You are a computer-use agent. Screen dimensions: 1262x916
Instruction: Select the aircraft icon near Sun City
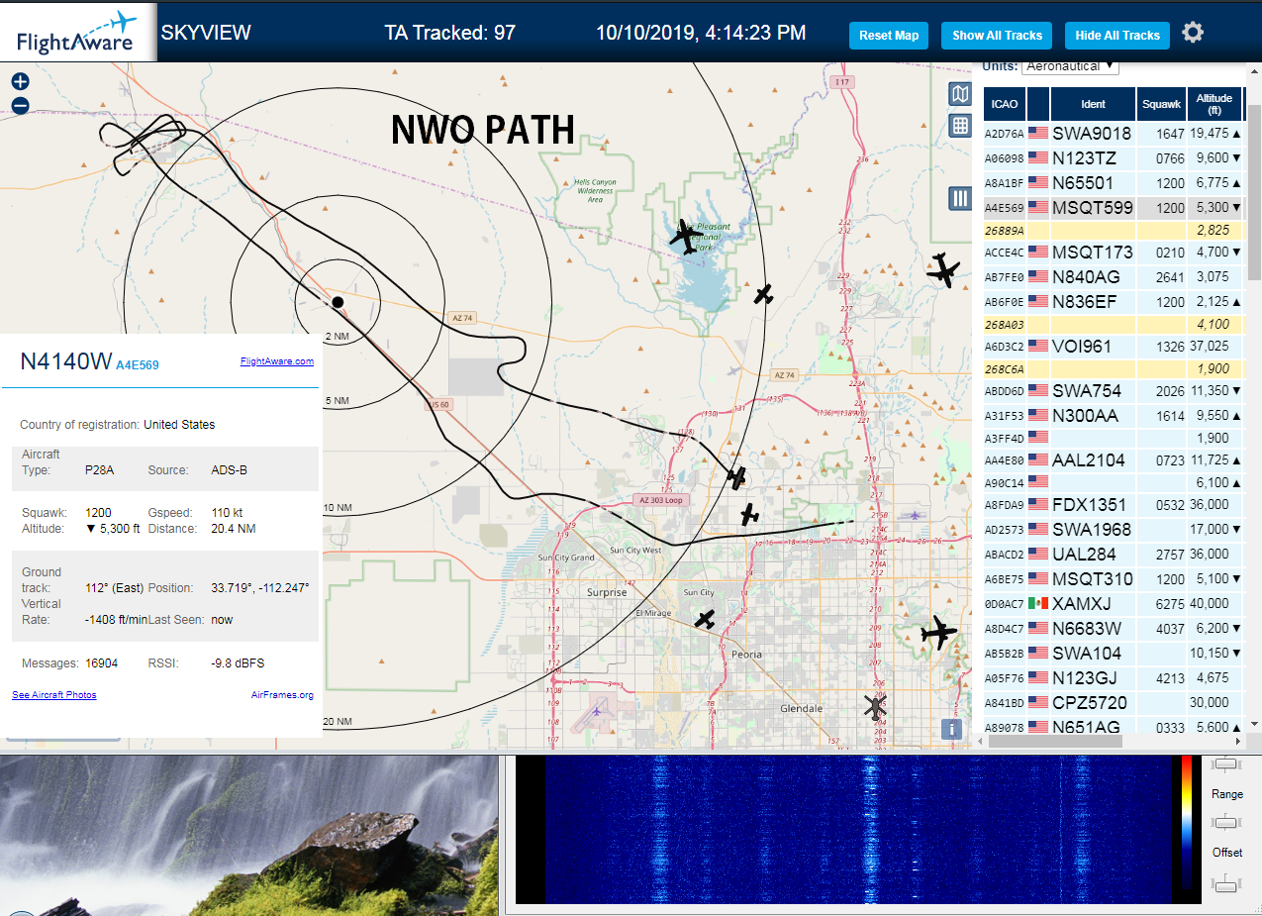tap(704, 619)
